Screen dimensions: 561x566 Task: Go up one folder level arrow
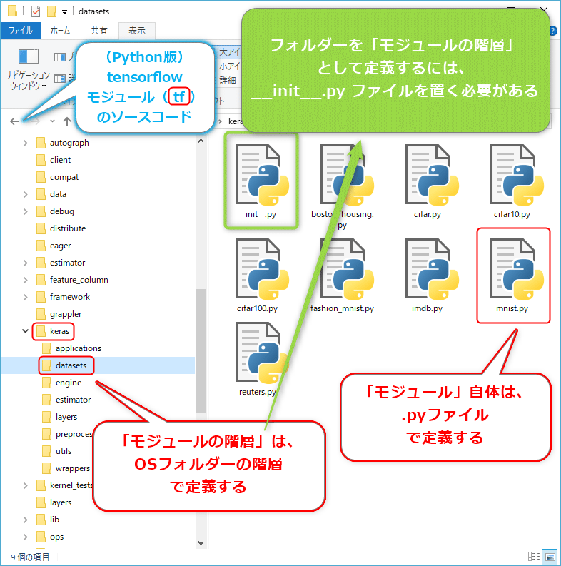[67, 121]
